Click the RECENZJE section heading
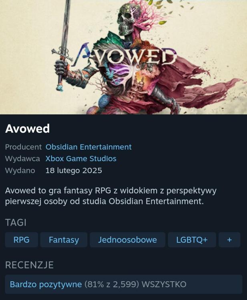 coord(29,265)
